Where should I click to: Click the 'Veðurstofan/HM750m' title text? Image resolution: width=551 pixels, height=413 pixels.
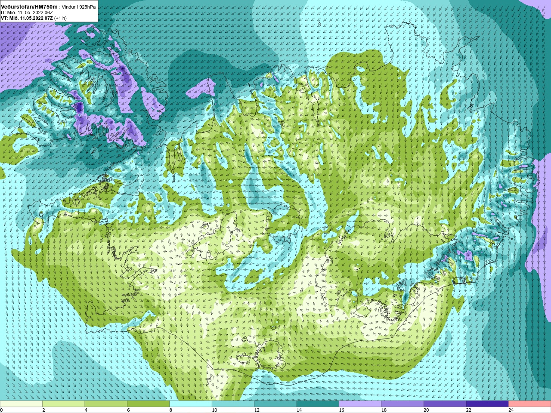point(29,7)
